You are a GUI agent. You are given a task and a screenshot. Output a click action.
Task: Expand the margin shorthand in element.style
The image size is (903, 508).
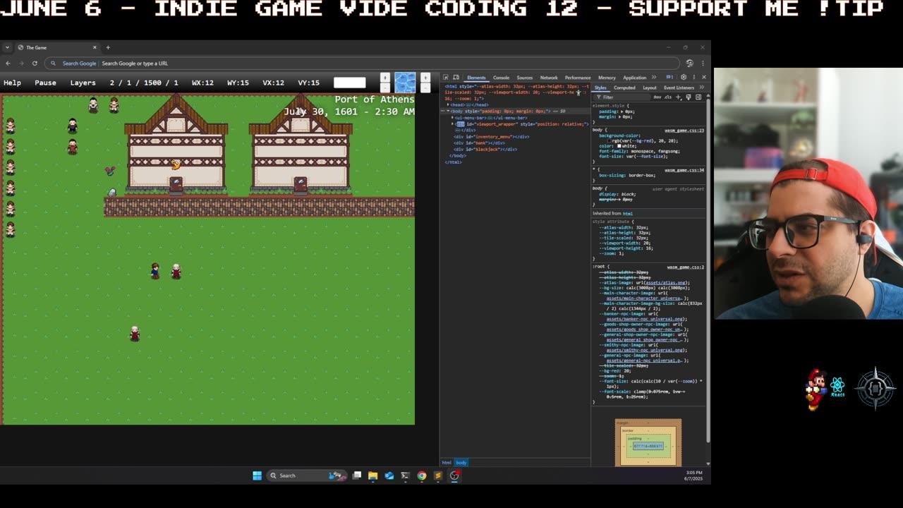coord(620,117)
